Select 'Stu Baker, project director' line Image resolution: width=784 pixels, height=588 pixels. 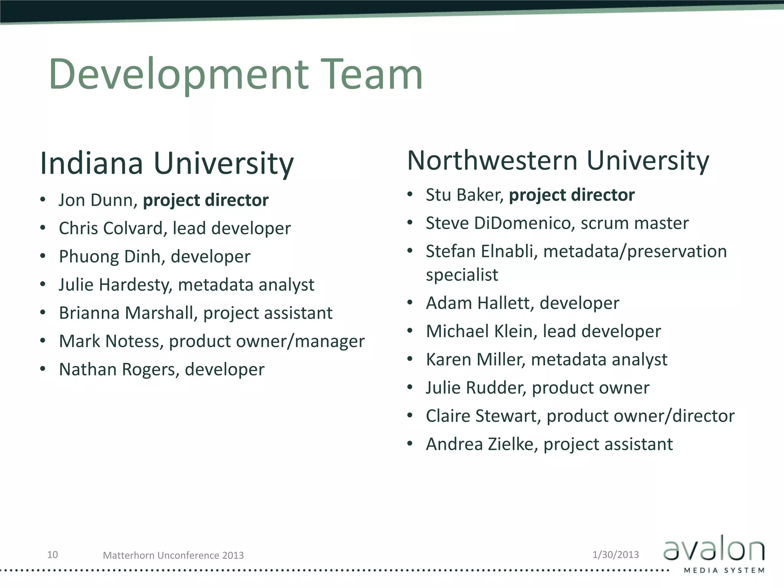click(x=530, y=195)
